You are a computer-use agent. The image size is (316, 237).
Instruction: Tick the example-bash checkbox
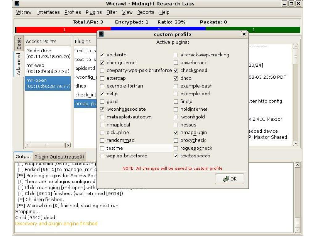coord(176,86)
